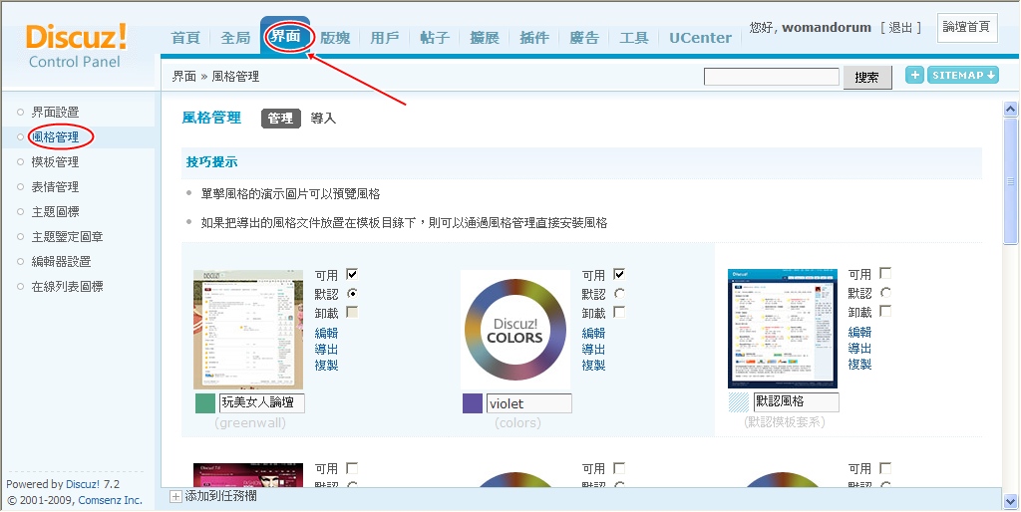Click the search input field
This screenshot has height=512, width=1021.
point(772,77)
